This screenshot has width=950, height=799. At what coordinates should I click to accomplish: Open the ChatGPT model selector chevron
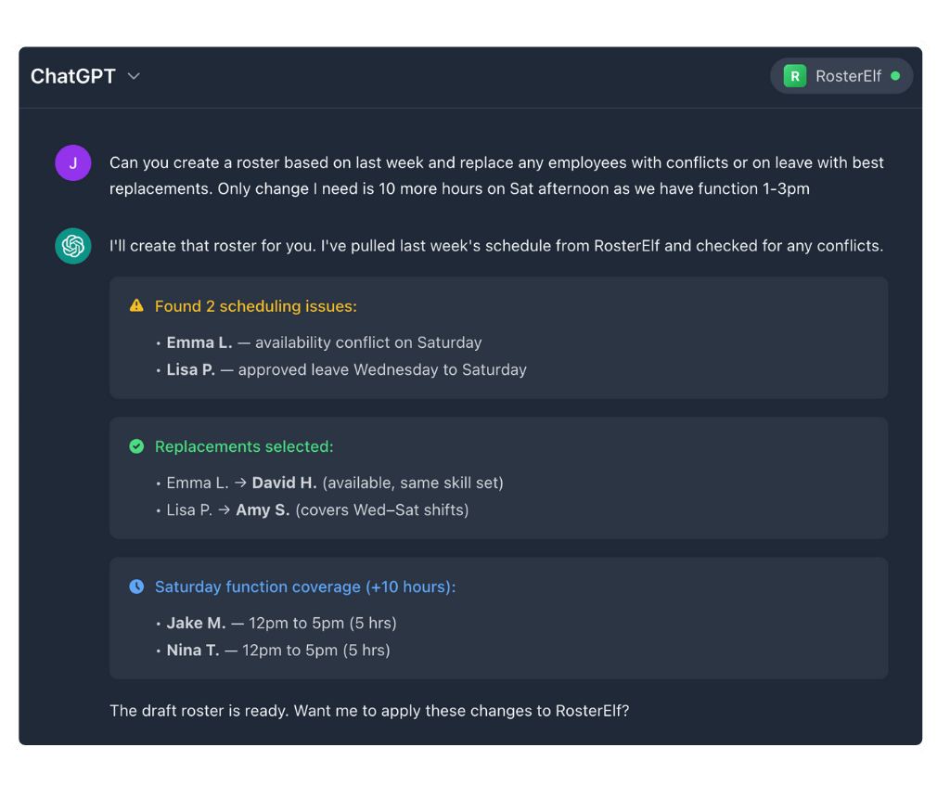133,76
